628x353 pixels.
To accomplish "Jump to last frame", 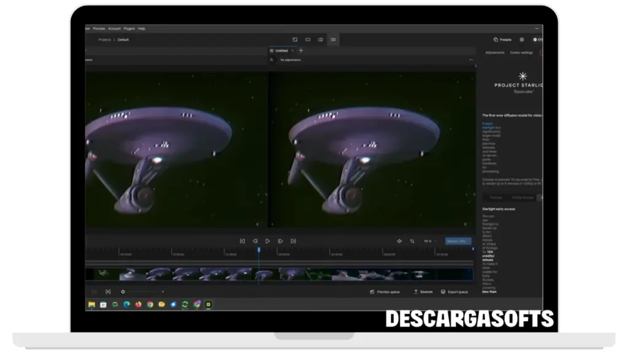I will (293, 241).
